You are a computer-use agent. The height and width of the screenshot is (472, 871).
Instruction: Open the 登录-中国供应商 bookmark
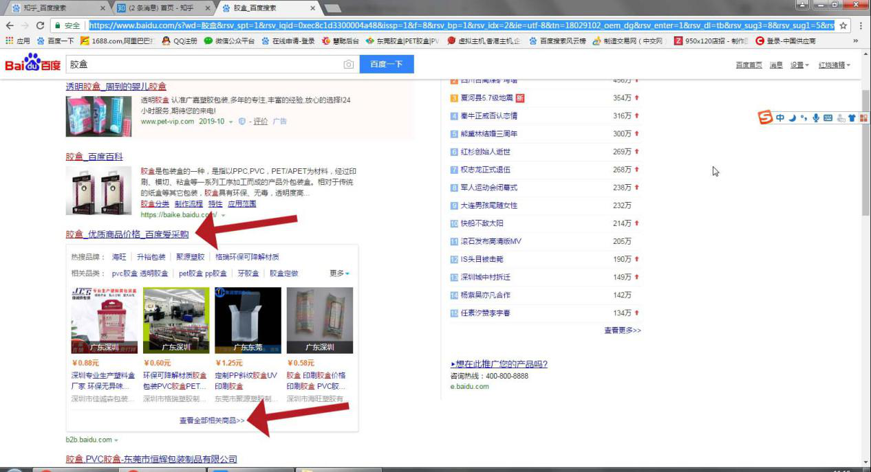[786, 41]
